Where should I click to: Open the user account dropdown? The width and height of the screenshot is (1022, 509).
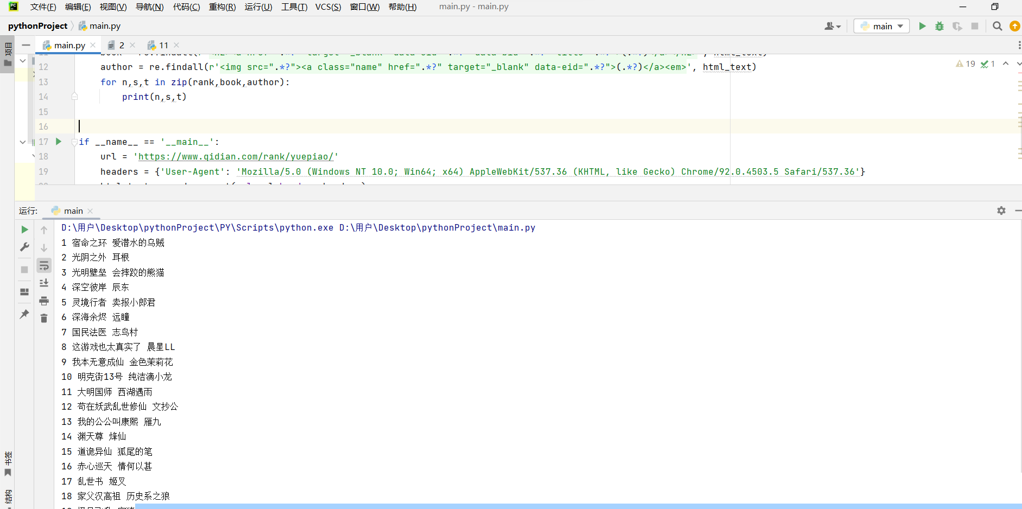click(x=832, y=26)
